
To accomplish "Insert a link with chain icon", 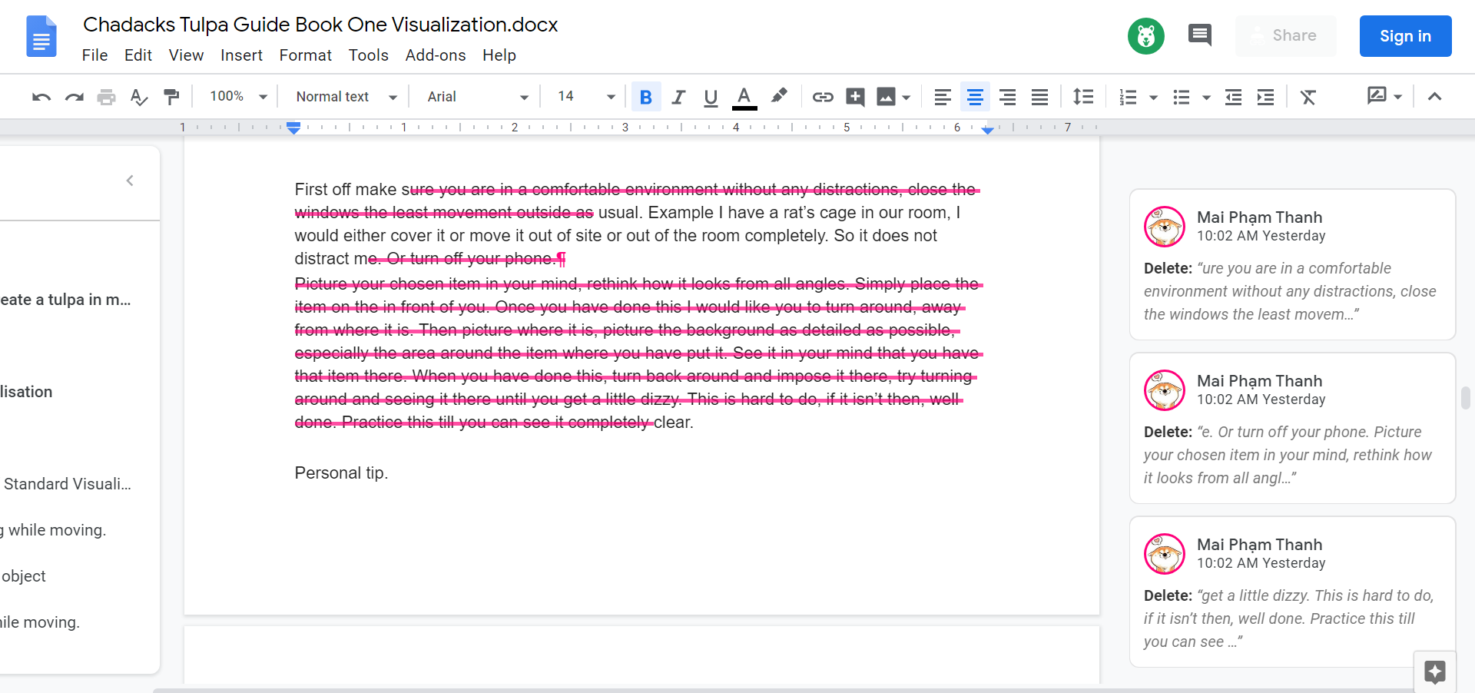I will click(x=823, y=97).
